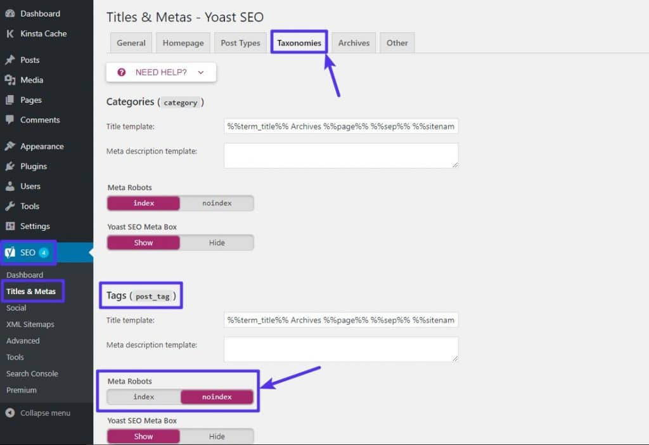
Task: Switch to the Archives tab
Action: [x=353, y=42]
